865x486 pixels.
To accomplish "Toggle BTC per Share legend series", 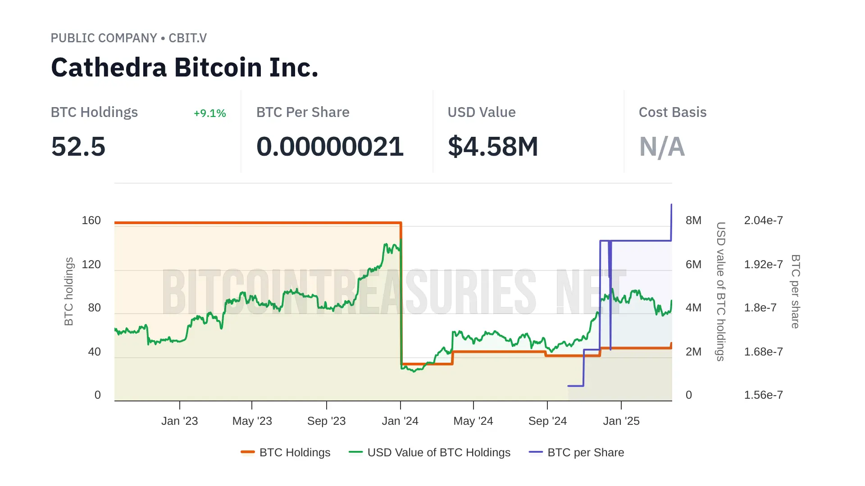I will 585,452.
